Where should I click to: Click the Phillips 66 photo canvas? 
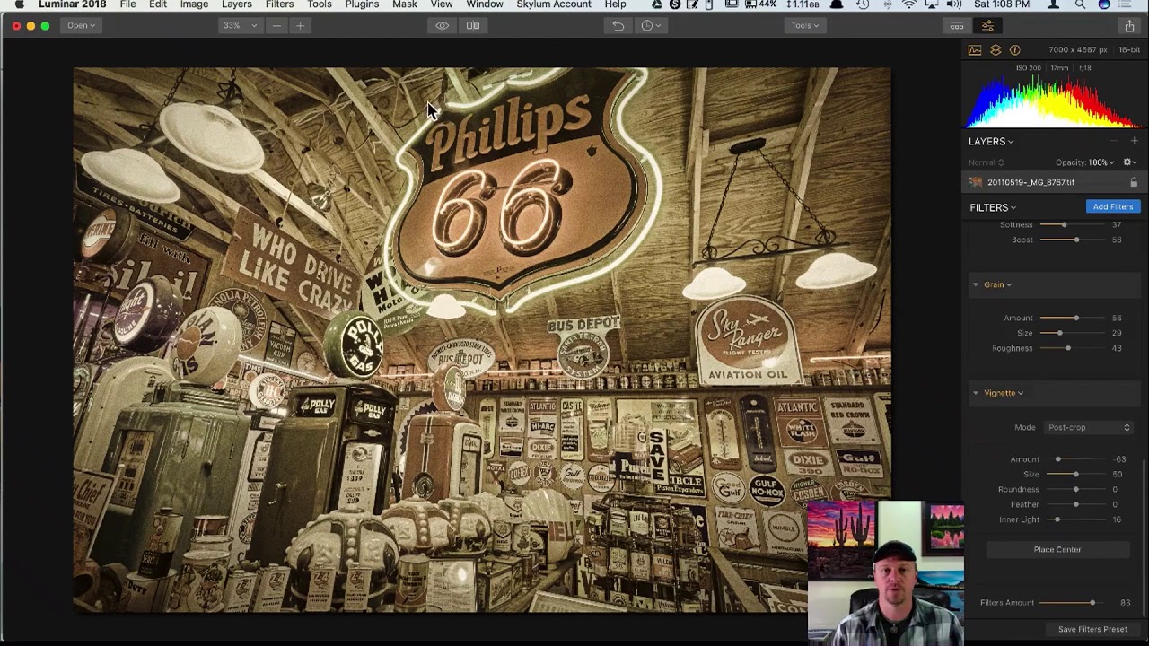tap(482, 340)
